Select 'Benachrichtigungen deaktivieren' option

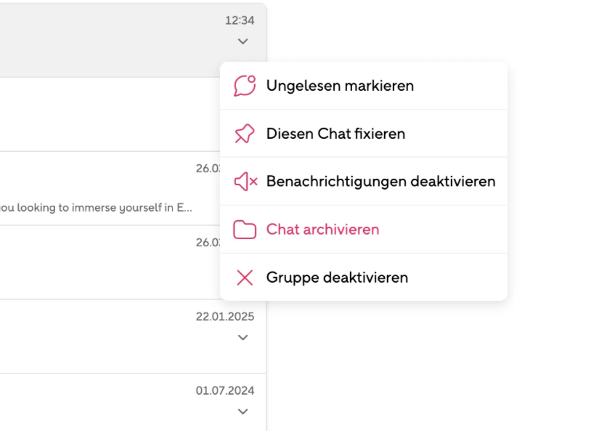(x=364, y=181)
